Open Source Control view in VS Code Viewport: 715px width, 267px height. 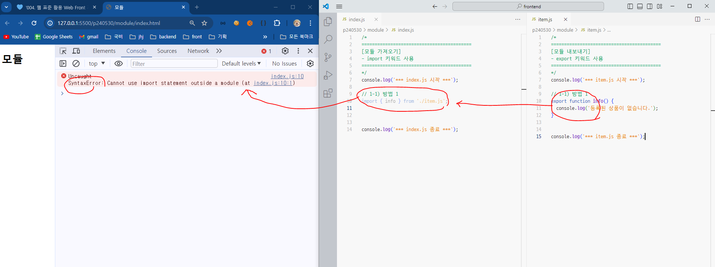(x=328, y=57)
